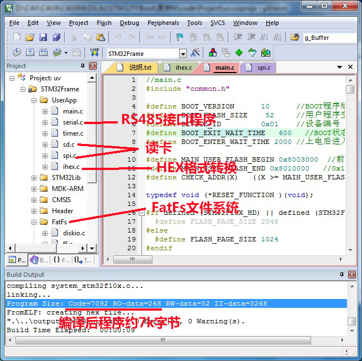
Task: Select the Program Size output line
Action: tap(176, 303)
